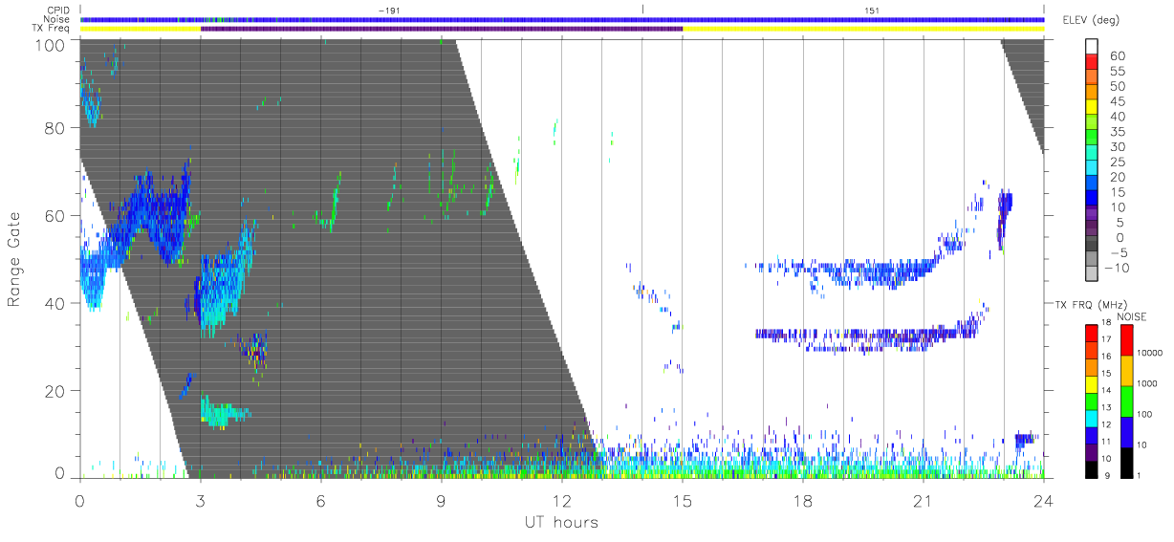The image size is (1174, 542).
Task: Click the UT hours axis title
Action: tap(561, 523)
